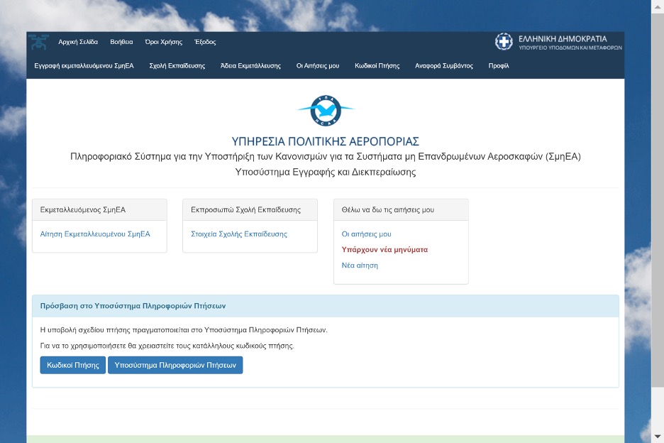Open the Βοήθεια help link
664x443 pixels.
click(x=121, y=42)
